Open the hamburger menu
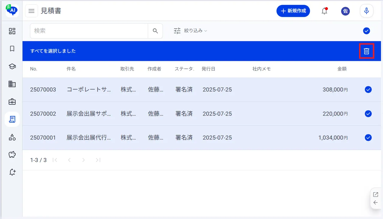This screenshot has width=383, height=219. 31,11
